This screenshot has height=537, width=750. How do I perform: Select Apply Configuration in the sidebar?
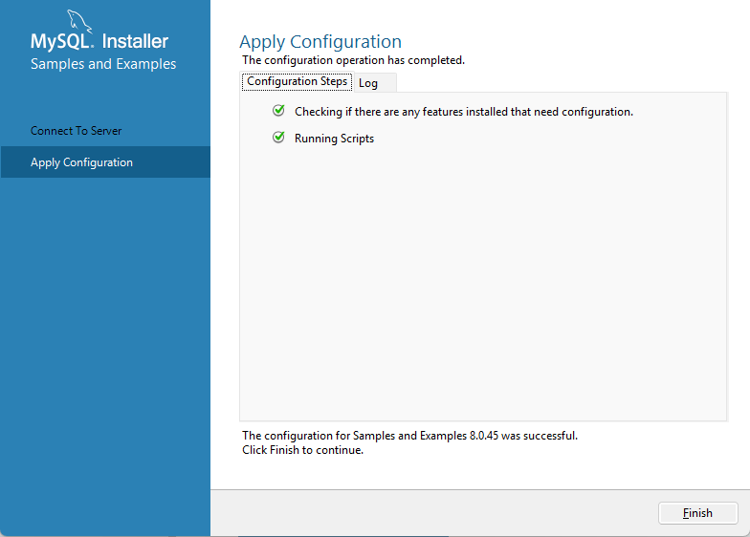pos(105,162)
